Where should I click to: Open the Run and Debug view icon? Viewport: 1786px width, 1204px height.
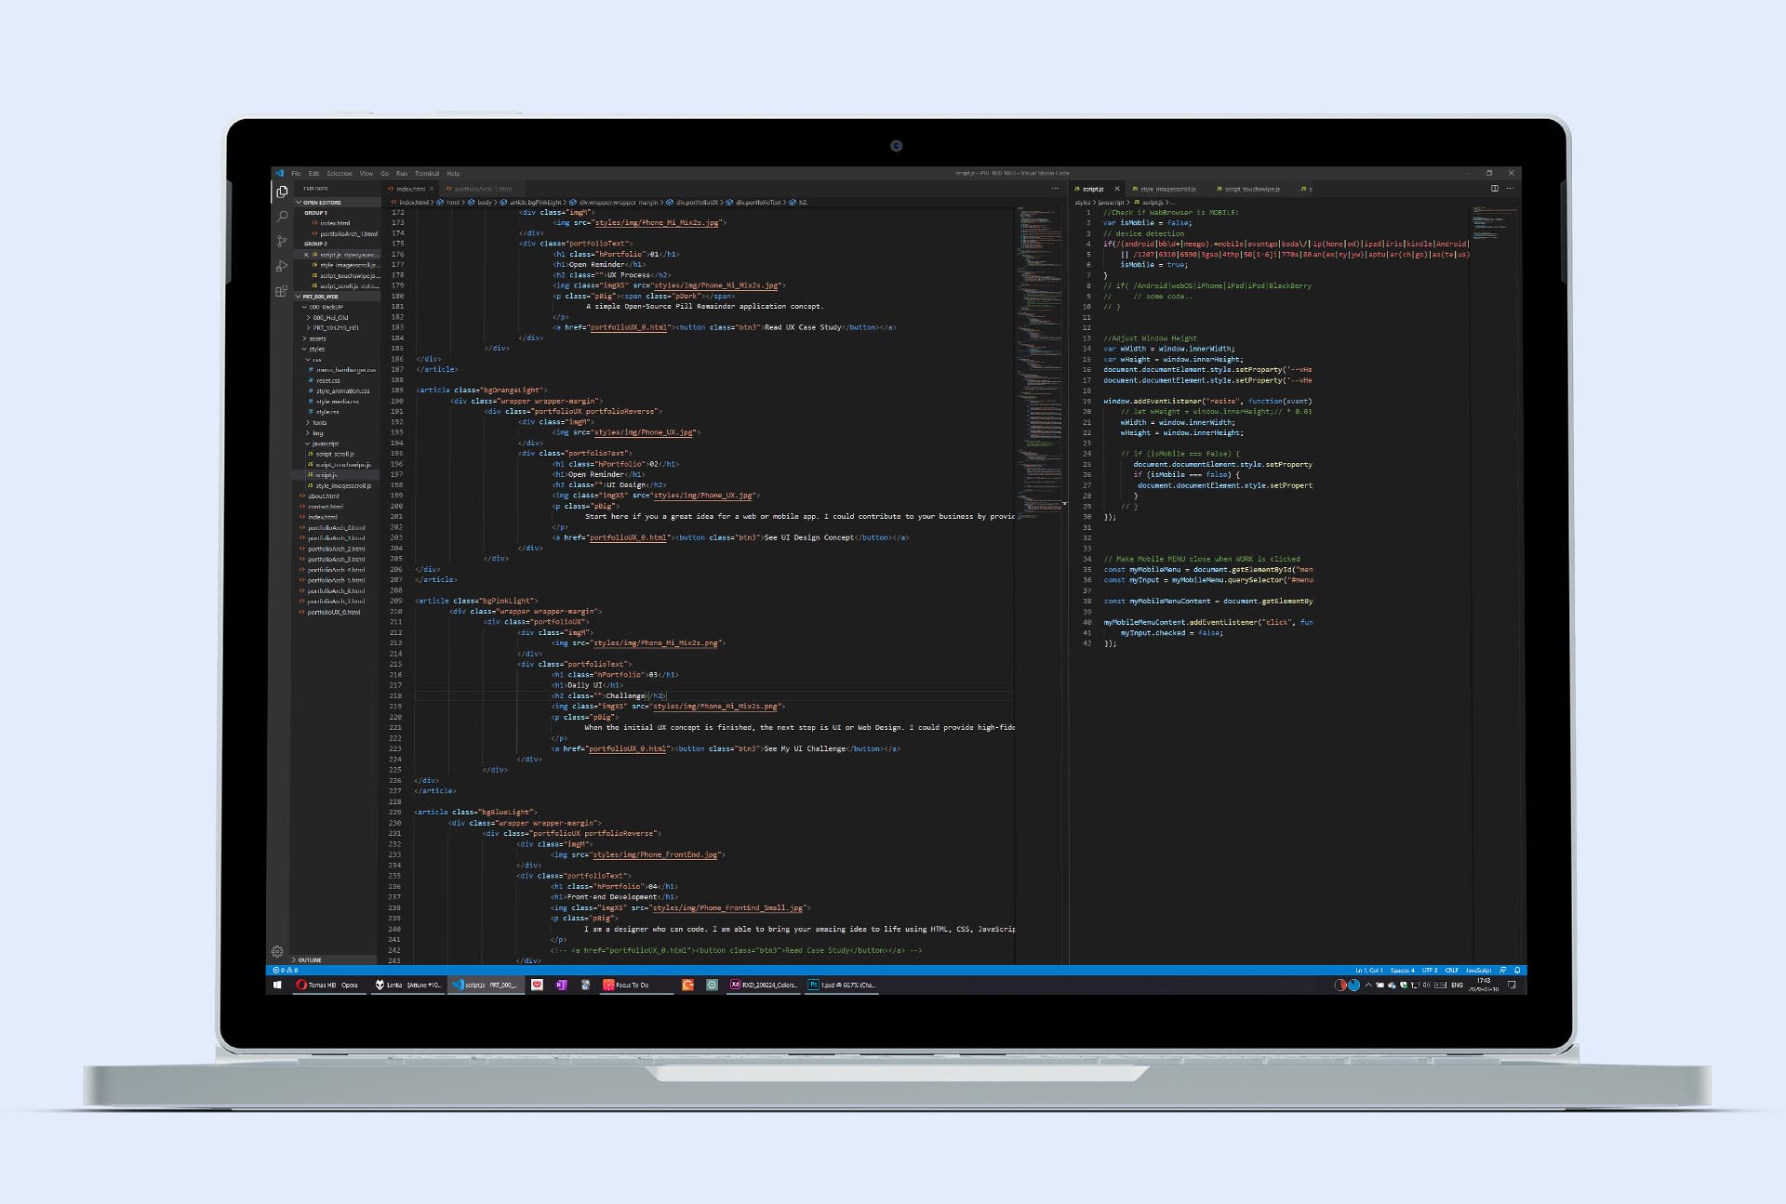click(x=282, y=267)
